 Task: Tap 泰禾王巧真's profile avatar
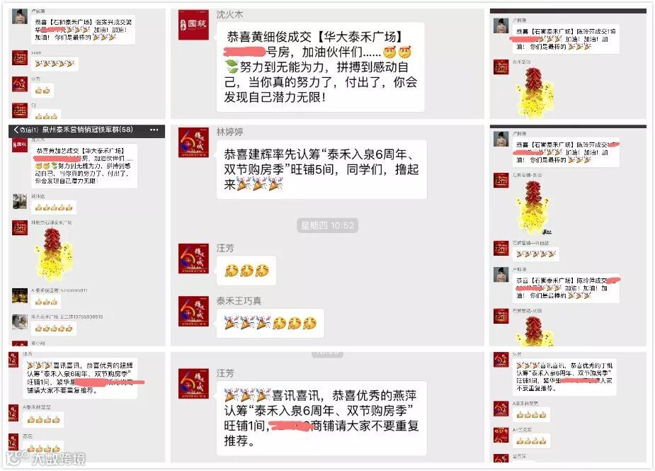tap(193, 312)
